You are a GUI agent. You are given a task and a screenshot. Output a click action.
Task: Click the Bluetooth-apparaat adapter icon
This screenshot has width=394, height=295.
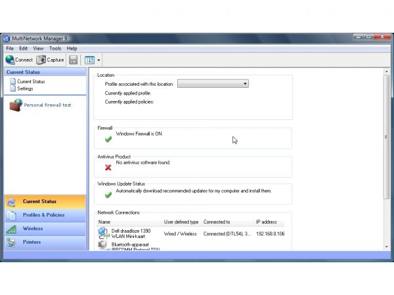point(102,245)
